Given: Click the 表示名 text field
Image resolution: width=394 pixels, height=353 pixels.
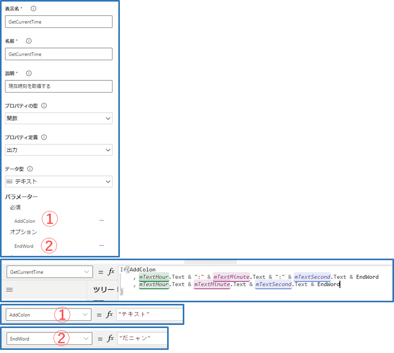Looking at the screenshot, I should coord(59,22).
